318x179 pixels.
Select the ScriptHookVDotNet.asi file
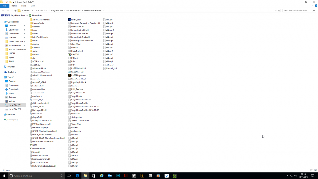pos(80,100)
